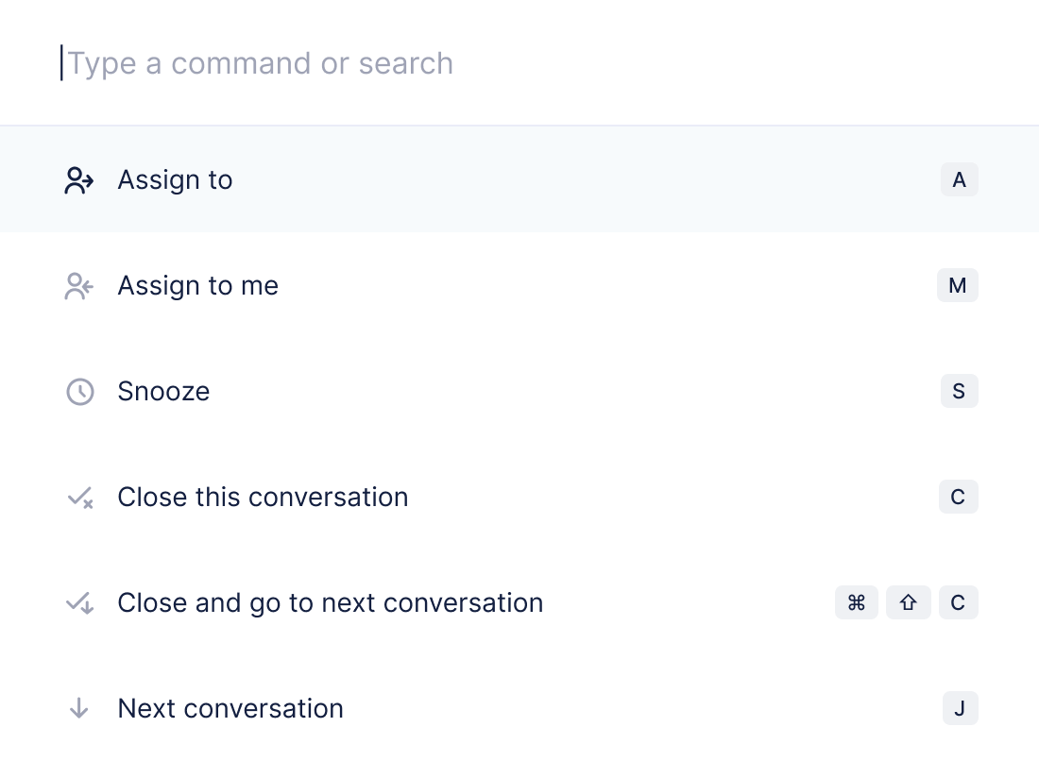The width and height of the screenshot is (1039, 761).
Task: Click the J shortcut key badge
Action: [960, 708]
